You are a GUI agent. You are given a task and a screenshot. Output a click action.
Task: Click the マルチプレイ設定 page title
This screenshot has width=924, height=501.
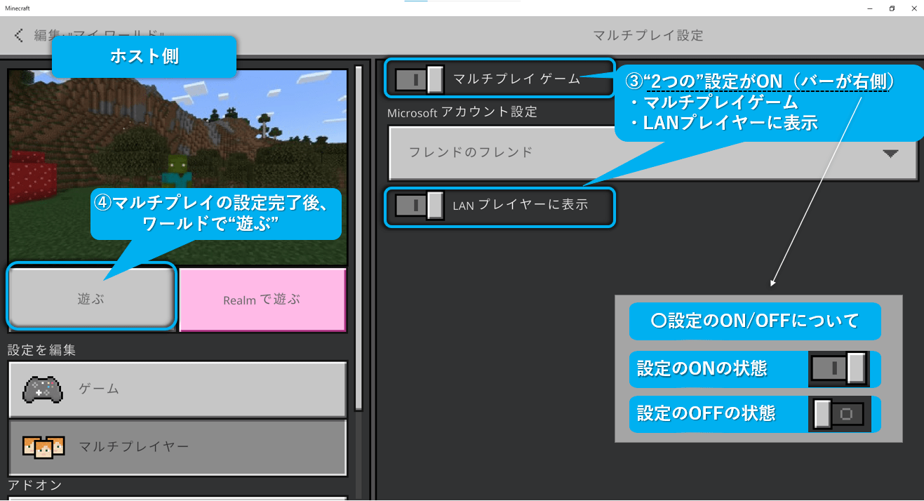coord(648,35)
